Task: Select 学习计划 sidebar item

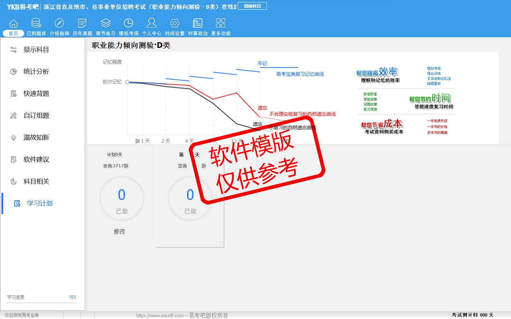Action: 39,203
